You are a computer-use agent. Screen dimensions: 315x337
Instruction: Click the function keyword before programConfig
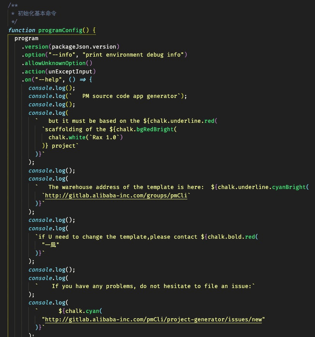point(22,30)
